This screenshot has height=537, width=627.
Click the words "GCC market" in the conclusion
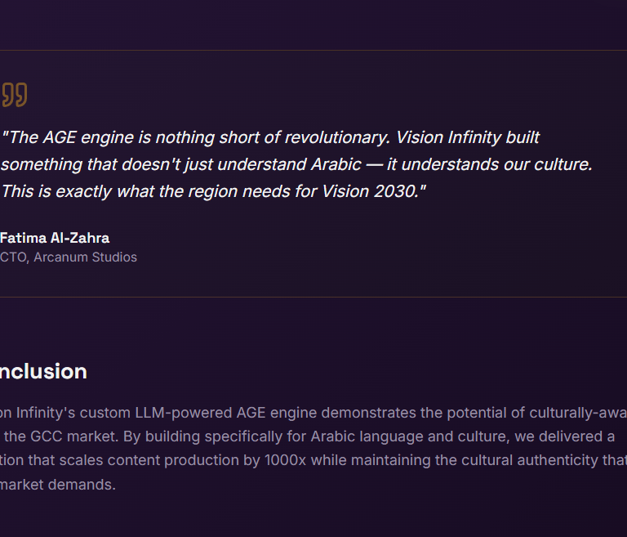(x=66, y=436)
